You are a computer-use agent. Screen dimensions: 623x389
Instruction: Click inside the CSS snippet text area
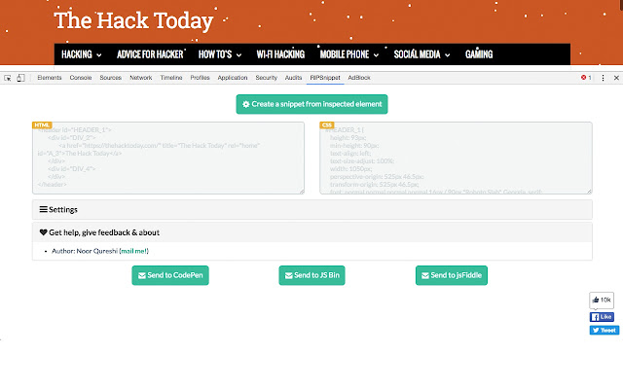click(x=456, y=158)
